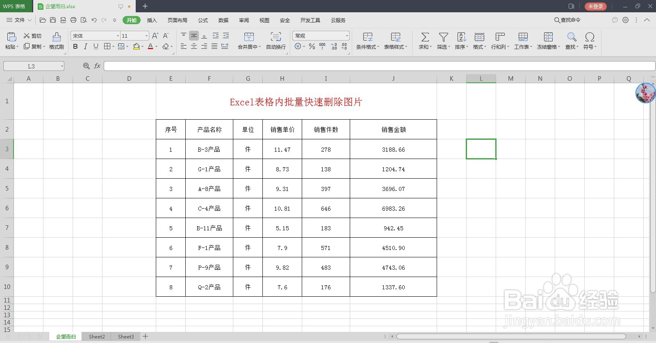The height and width of the screenshot is (343, 656).
Task: Click the AutoSum (求和) sigma icon
Action: [425, 37]
